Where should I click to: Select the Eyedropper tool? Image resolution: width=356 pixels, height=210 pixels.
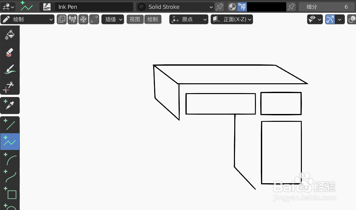(10, 105)
